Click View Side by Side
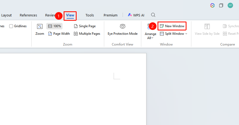 (x=207, y=30)
